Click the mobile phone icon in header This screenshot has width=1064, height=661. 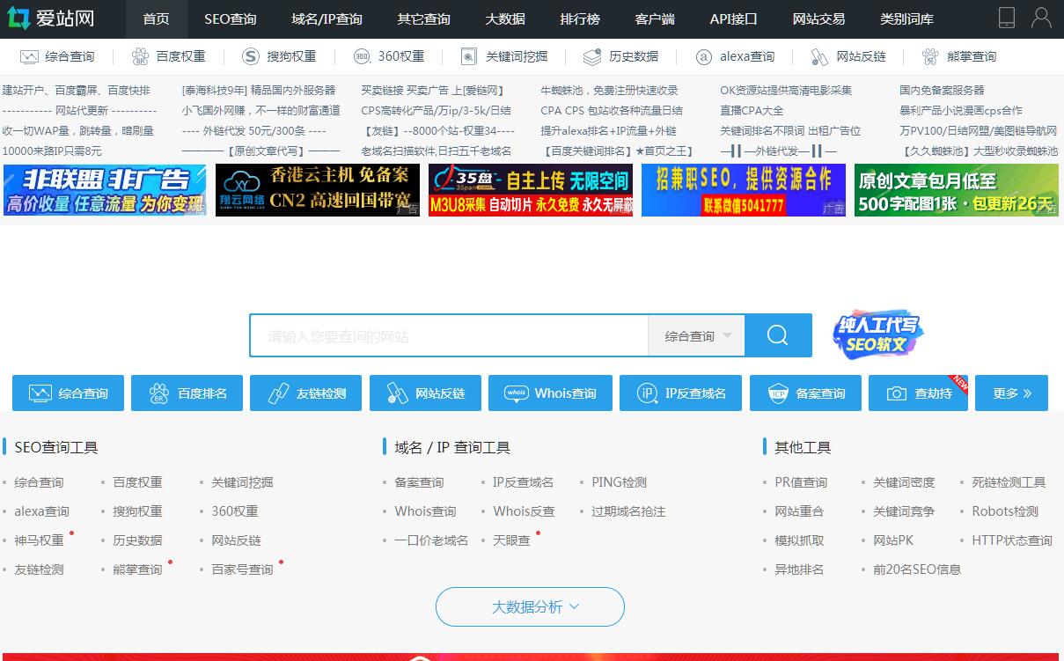[x=1007, y=18]
